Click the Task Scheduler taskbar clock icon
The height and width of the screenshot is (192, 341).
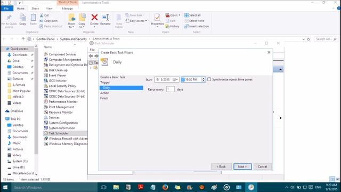pos(251,187)
